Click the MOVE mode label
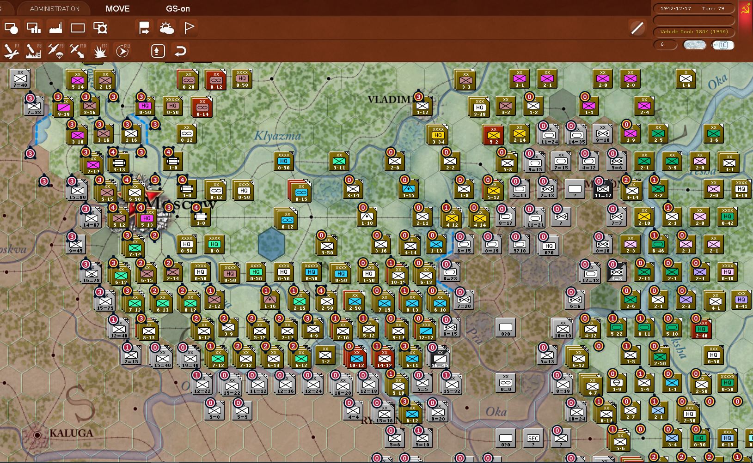753x463 pixels. click(117, 8)
